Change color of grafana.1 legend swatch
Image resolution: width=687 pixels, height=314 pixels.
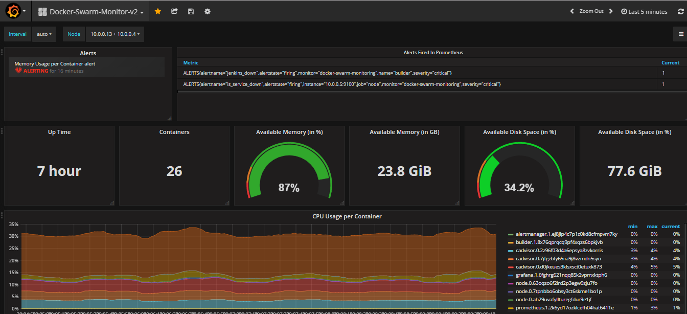pos(510,275)
